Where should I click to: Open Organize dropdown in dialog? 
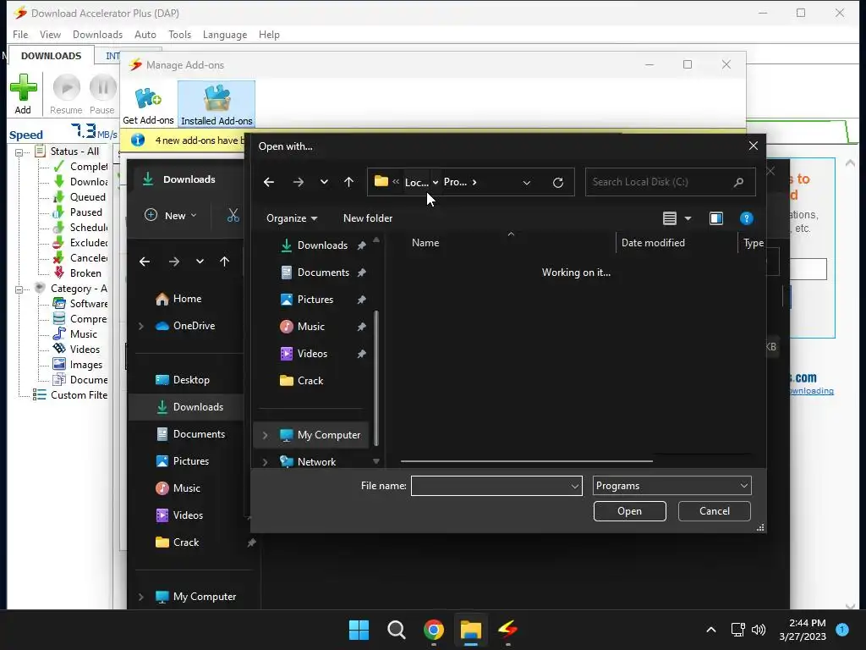pos(292,218)
